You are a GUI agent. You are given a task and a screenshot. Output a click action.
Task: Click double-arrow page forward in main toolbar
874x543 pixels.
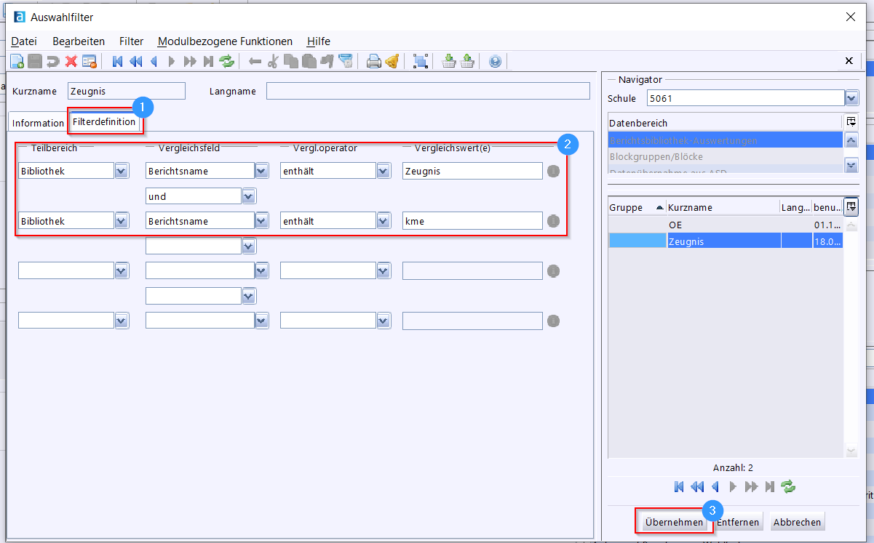(x=190, y=62)
